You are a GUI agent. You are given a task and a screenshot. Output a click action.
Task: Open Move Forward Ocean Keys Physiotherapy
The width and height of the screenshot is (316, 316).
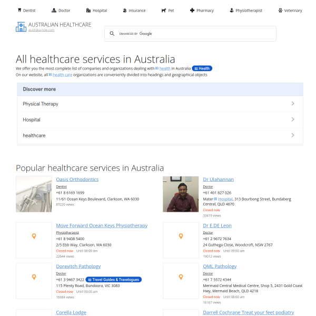coord(102,225)
